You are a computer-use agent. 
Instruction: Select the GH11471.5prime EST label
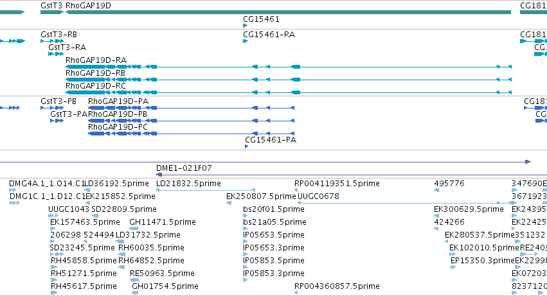tap(163, 222)
